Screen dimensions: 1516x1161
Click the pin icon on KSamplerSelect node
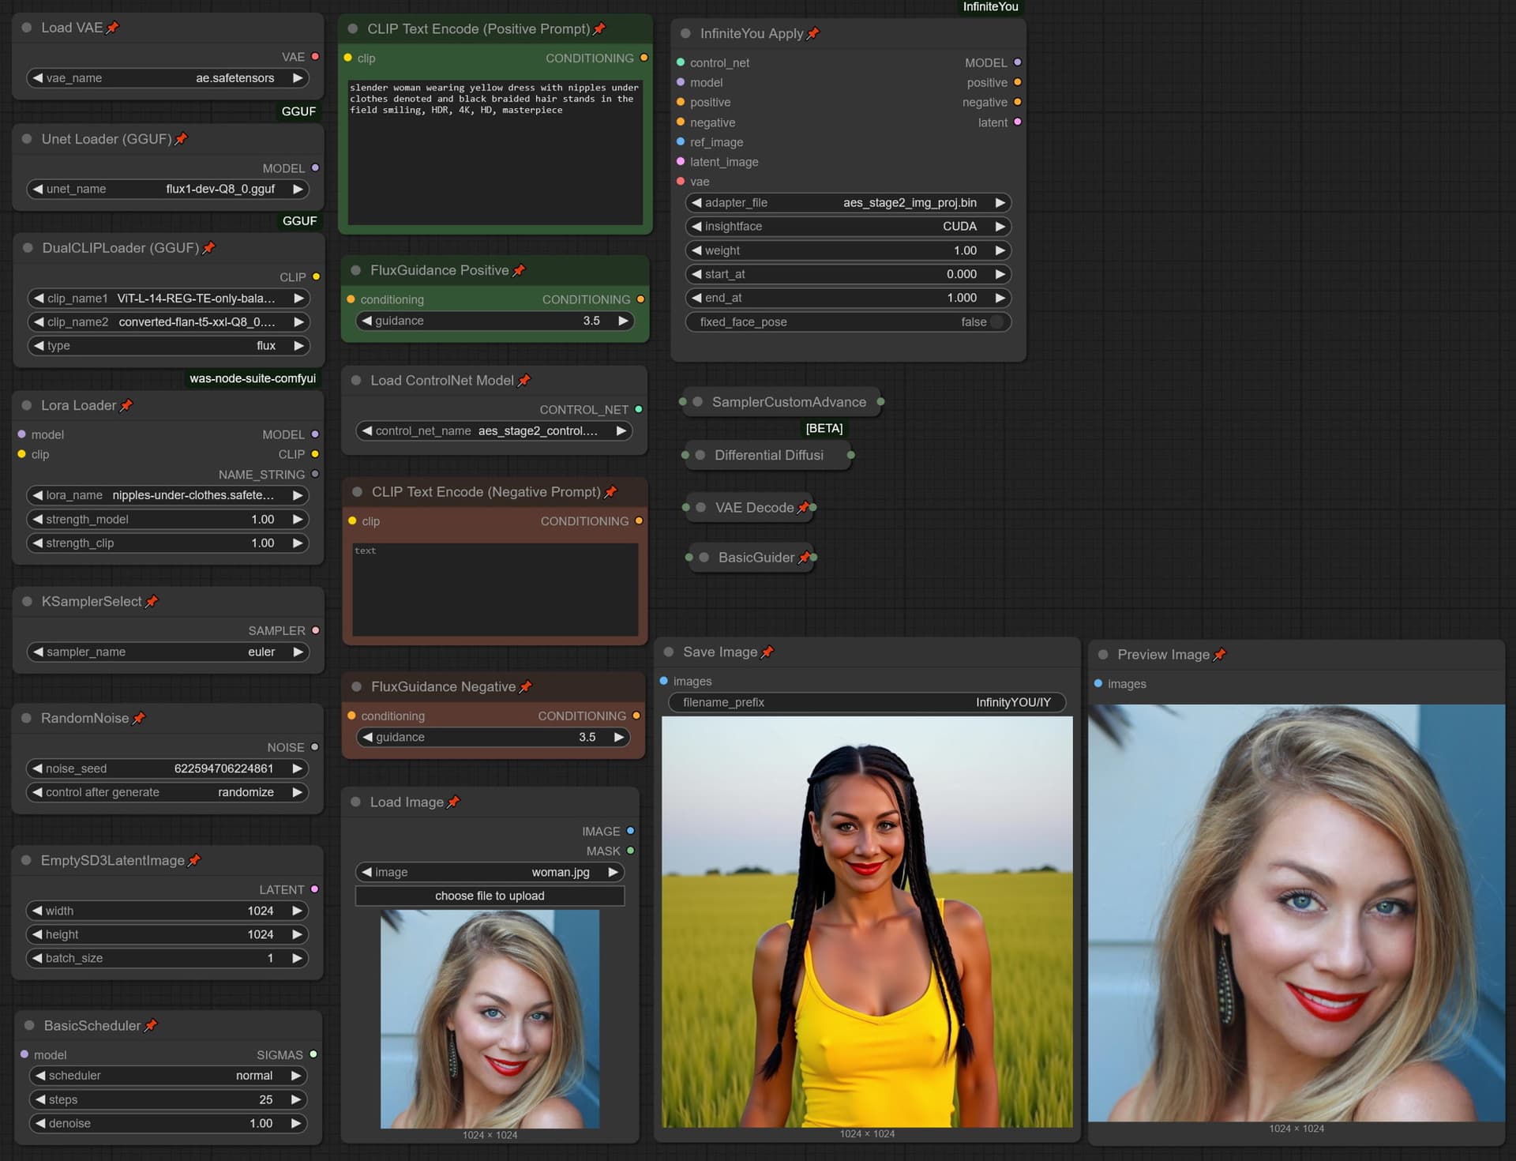152,602
